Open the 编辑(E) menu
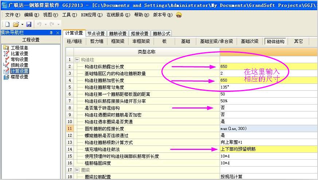 click(31, 15)
